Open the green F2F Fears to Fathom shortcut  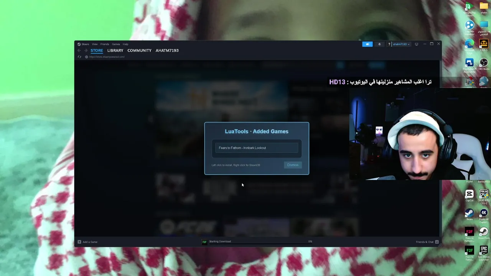(470, 253)
